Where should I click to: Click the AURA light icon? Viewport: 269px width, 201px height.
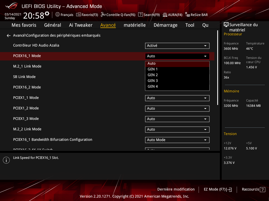pyautogui.click(x=165, y=15)
